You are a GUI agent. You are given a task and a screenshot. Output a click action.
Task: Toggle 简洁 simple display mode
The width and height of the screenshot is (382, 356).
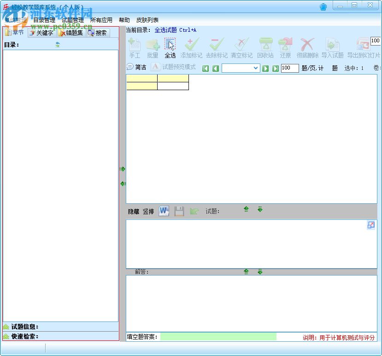135,67
